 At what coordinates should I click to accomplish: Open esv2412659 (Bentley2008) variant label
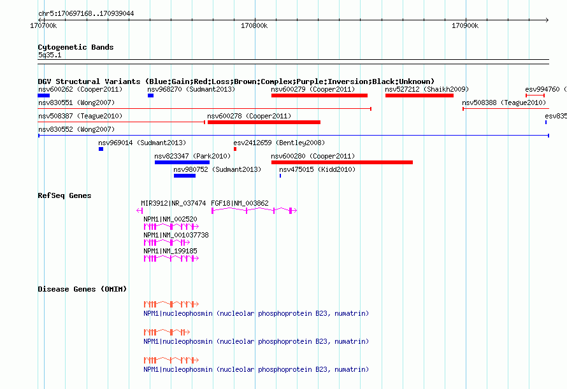279,143
